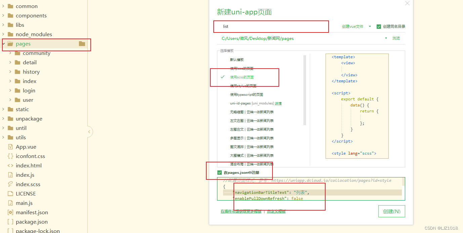This screenshot has height=233, width=463.
Task: Expand the utils folder chevron
Action: coord(3,137)
